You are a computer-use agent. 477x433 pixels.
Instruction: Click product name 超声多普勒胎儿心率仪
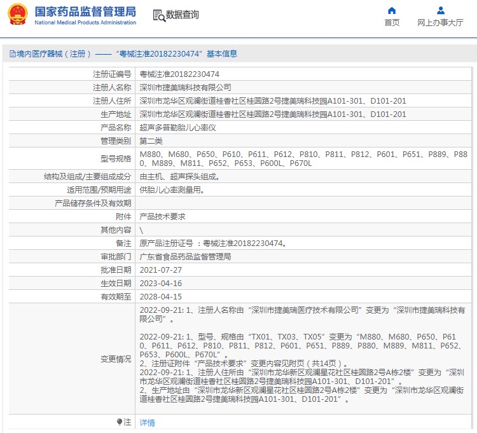tap(178, 128)
